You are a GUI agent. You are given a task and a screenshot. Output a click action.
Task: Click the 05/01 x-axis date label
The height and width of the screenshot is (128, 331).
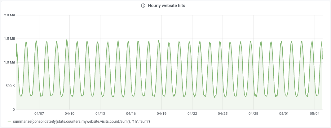click(284, 114)
